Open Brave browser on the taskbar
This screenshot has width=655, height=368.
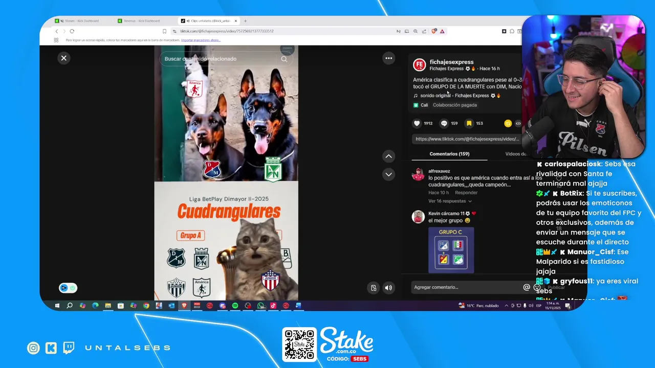pos(184,306)
